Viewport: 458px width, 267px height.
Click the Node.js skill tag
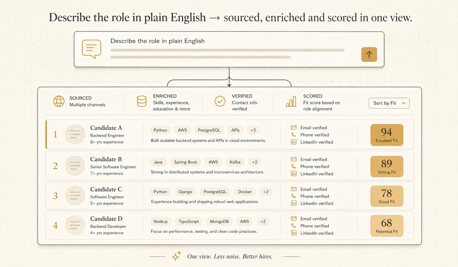(160, 222)
